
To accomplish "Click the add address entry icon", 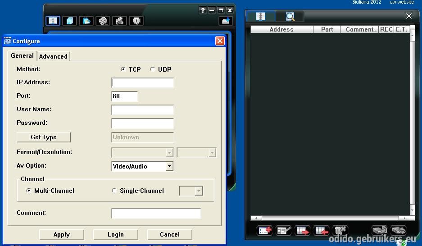I will [265, 231].
